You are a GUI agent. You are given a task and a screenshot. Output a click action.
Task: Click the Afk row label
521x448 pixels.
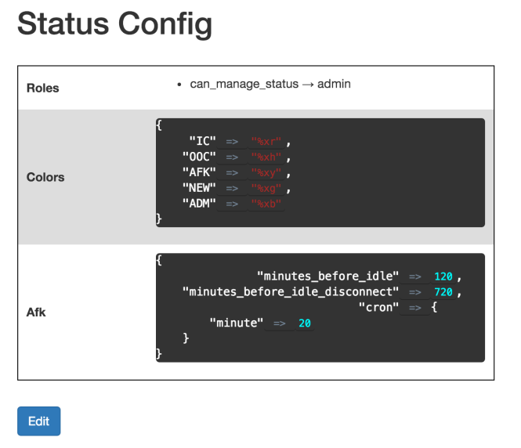pos(36,313)
